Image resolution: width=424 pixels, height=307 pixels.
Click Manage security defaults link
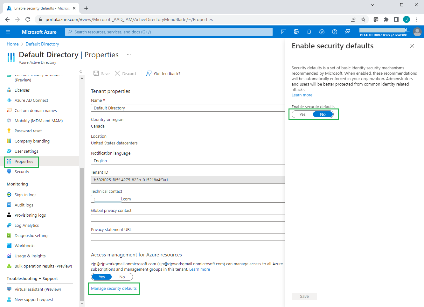pyautogui.click(x=114, y=289)
